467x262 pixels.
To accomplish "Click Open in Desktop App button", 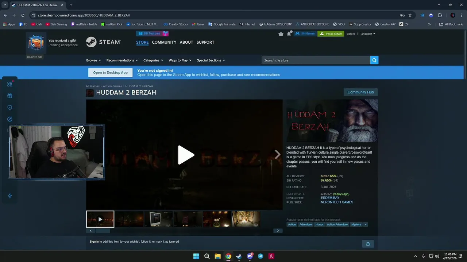I will point(110,72).
